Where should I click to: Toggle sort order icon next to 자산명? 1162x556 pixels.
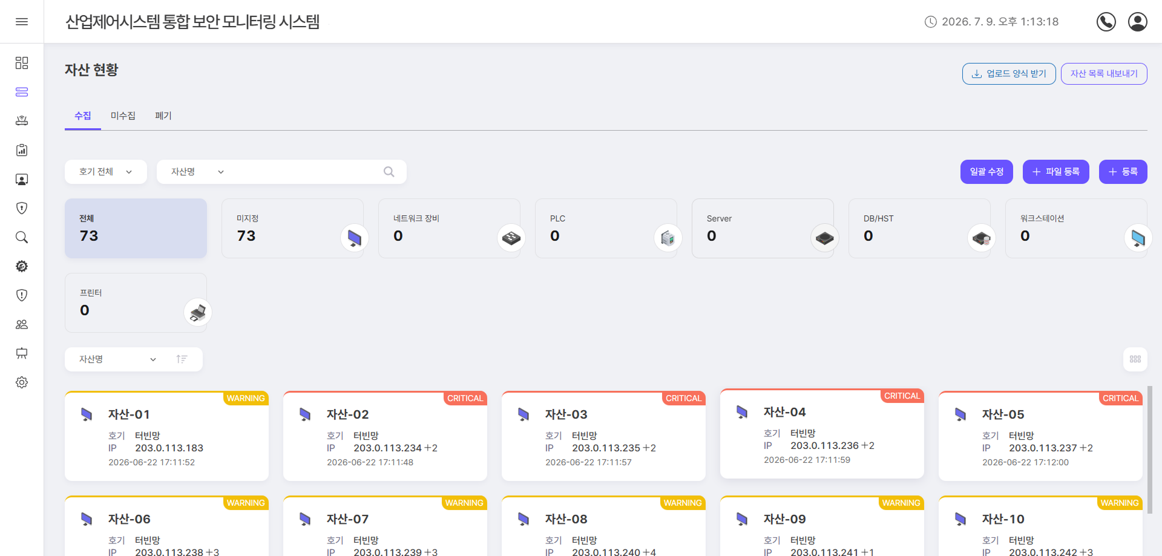[x=182, y=359]
